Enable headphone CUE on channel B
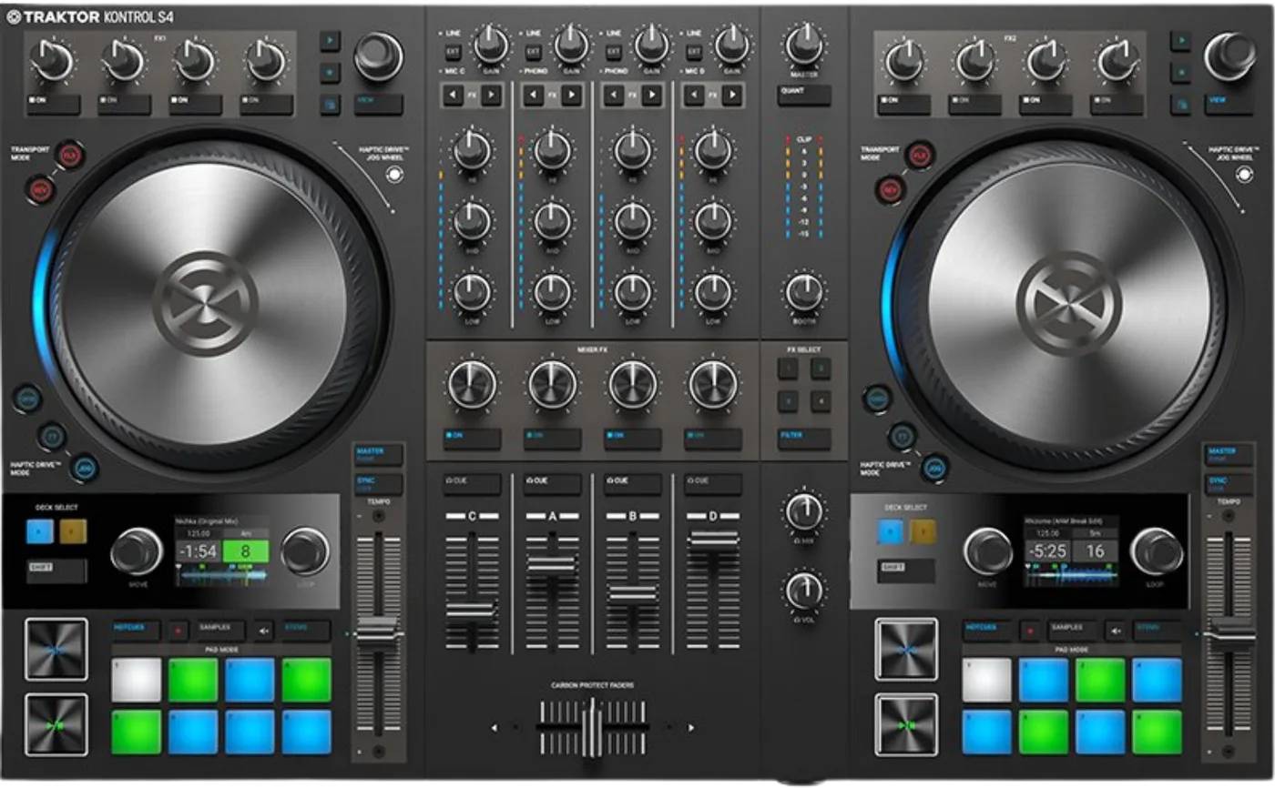Screen dimensions: 1275x788 coord(632,483)
